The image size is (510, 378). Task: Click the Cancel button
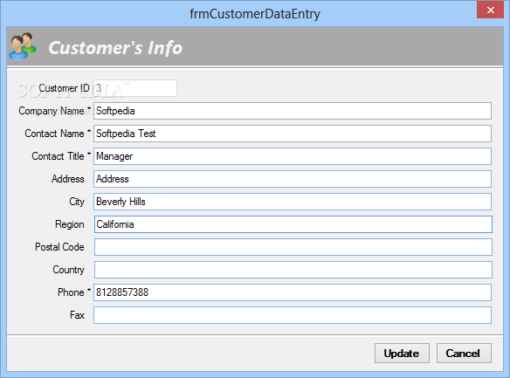[464, 353]
